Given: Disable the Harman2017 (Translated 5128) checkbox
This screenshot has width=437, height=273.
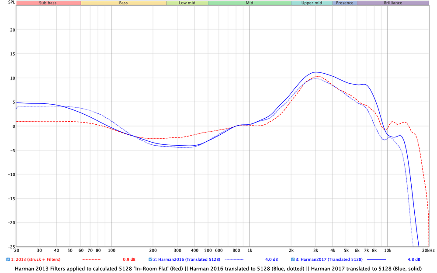Looking at the screenshot, I should 293,259.
